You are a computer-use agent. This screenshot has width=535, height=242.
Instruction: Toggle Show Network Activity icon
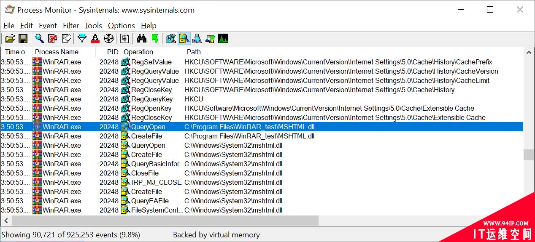197,39
